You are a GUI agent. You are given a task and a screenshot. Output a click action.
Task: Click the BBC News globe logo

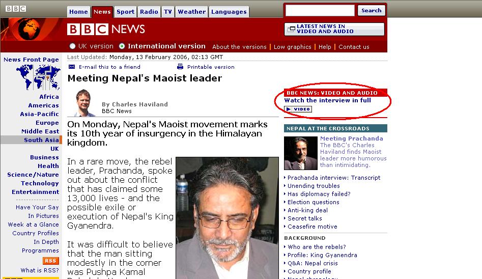coord(29,29)
